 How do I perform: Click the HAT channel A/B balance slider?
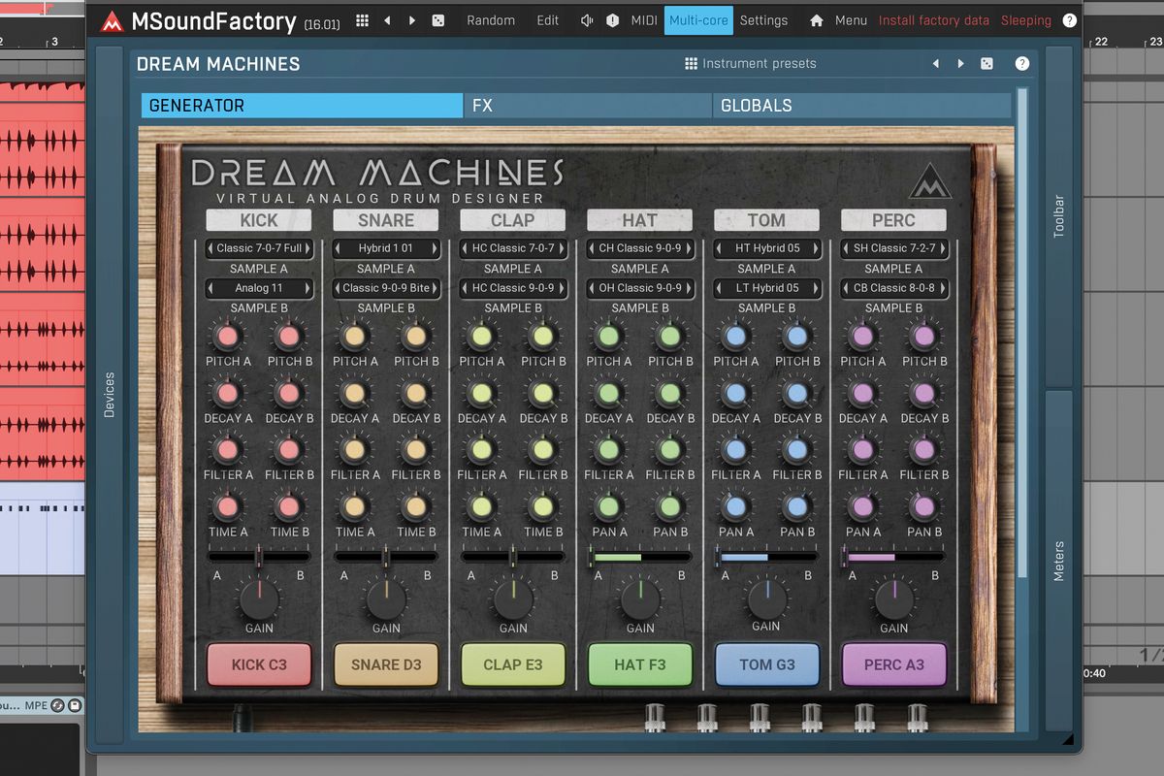[640, 555]
